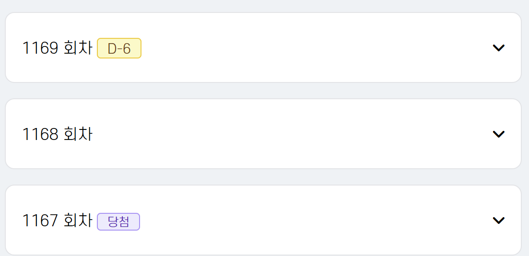This screenshot has width=529, height=256.
Task: Click the yellow D-6 badge
Action: 119,48
